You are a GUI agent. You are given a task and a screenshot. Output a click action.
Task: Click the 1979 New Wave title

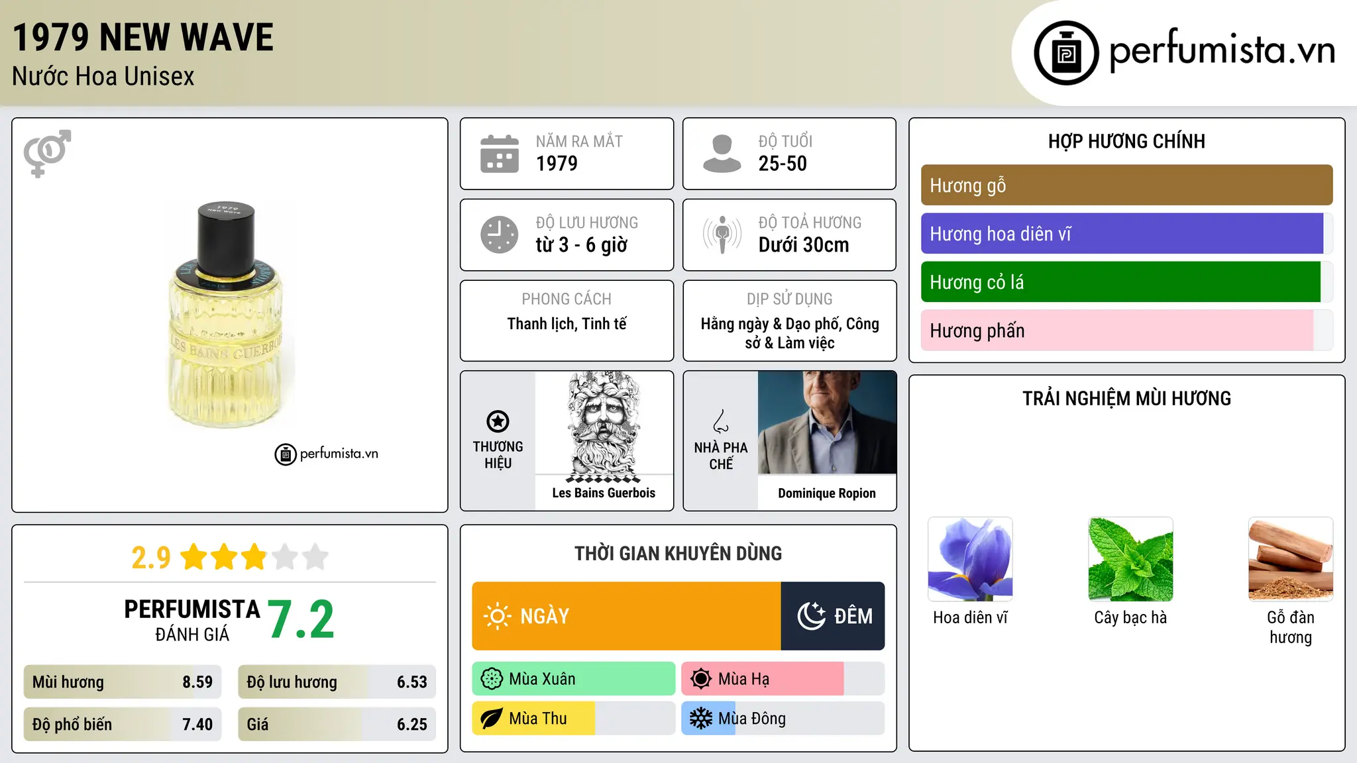[x=143, y=37]
